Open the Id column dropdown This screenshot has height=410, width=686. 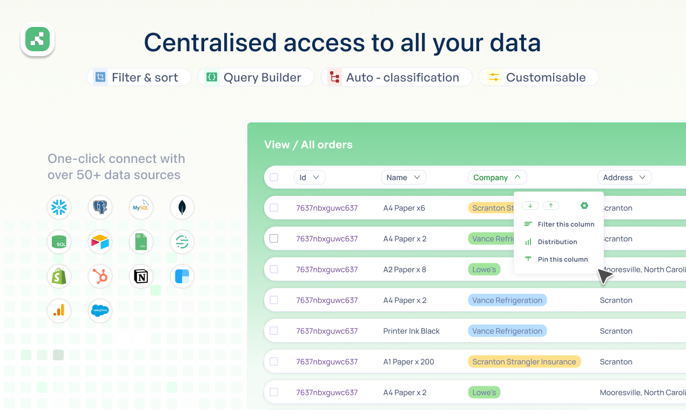[x=310, y=177]
